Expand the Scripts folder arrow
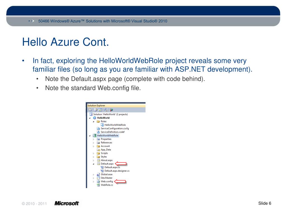Image resolution: width=286 pixels, height=214 pixels. (94, 154)
